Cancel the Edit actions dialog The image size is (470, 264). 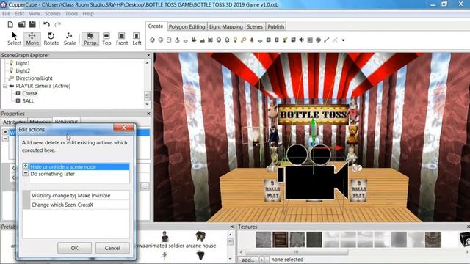coord(112,248)
